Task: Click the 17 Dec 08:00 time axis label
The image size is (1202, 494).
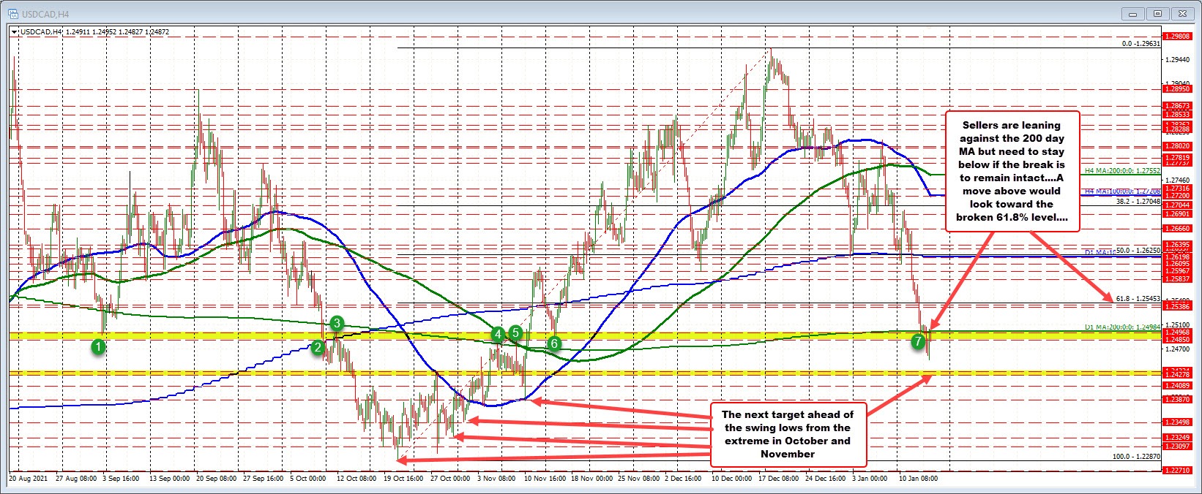Action: (x=777, y=479)
